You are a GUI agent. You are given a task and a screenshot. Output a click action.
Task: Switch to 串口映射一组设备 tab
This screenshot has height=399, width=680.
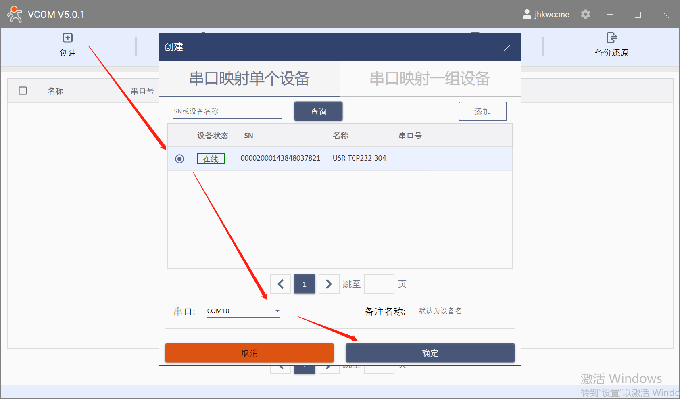(430, 79)
